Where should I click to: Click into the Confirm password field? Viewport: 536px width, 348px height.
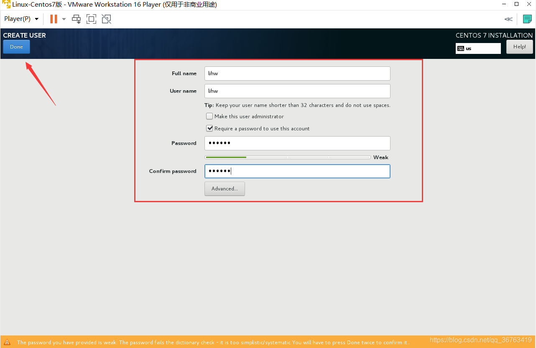(297, 171)
